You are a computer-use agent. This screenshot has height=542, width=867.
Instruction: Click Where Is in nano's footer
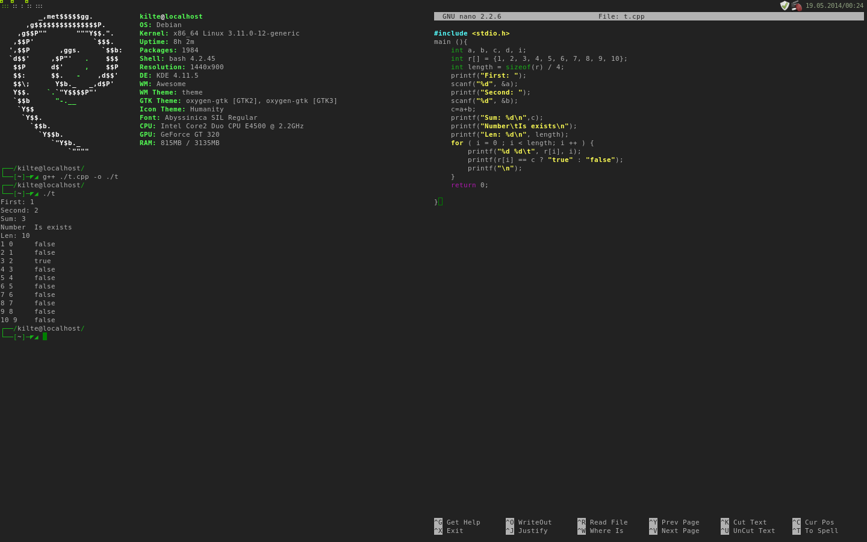coord(606,531)
